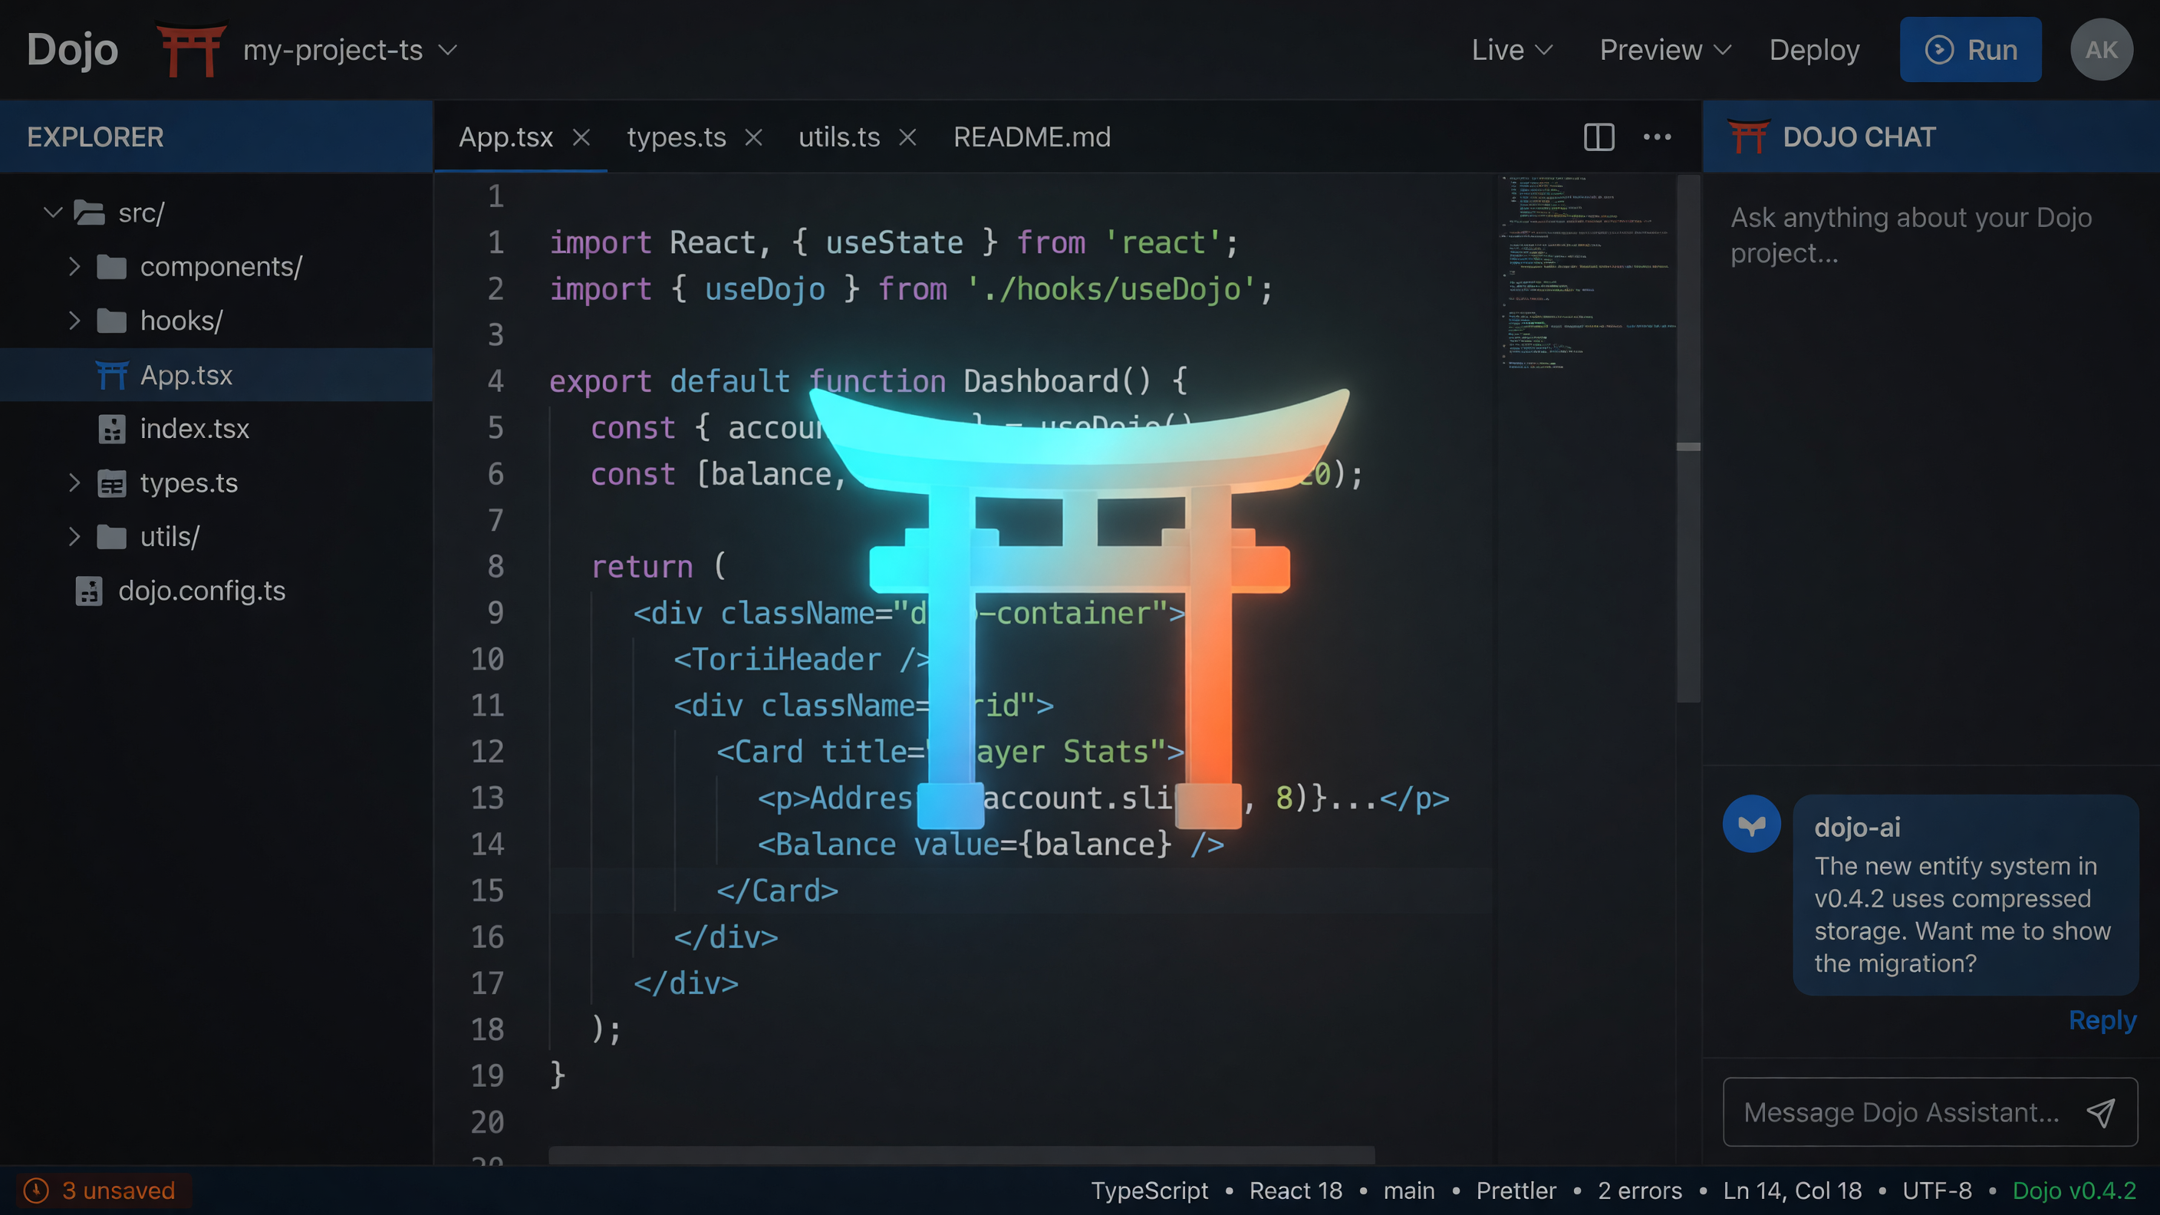Click the React 18 status entry
Viewport: 2160px width, 1215px height.
[x=1296, y=1190]
